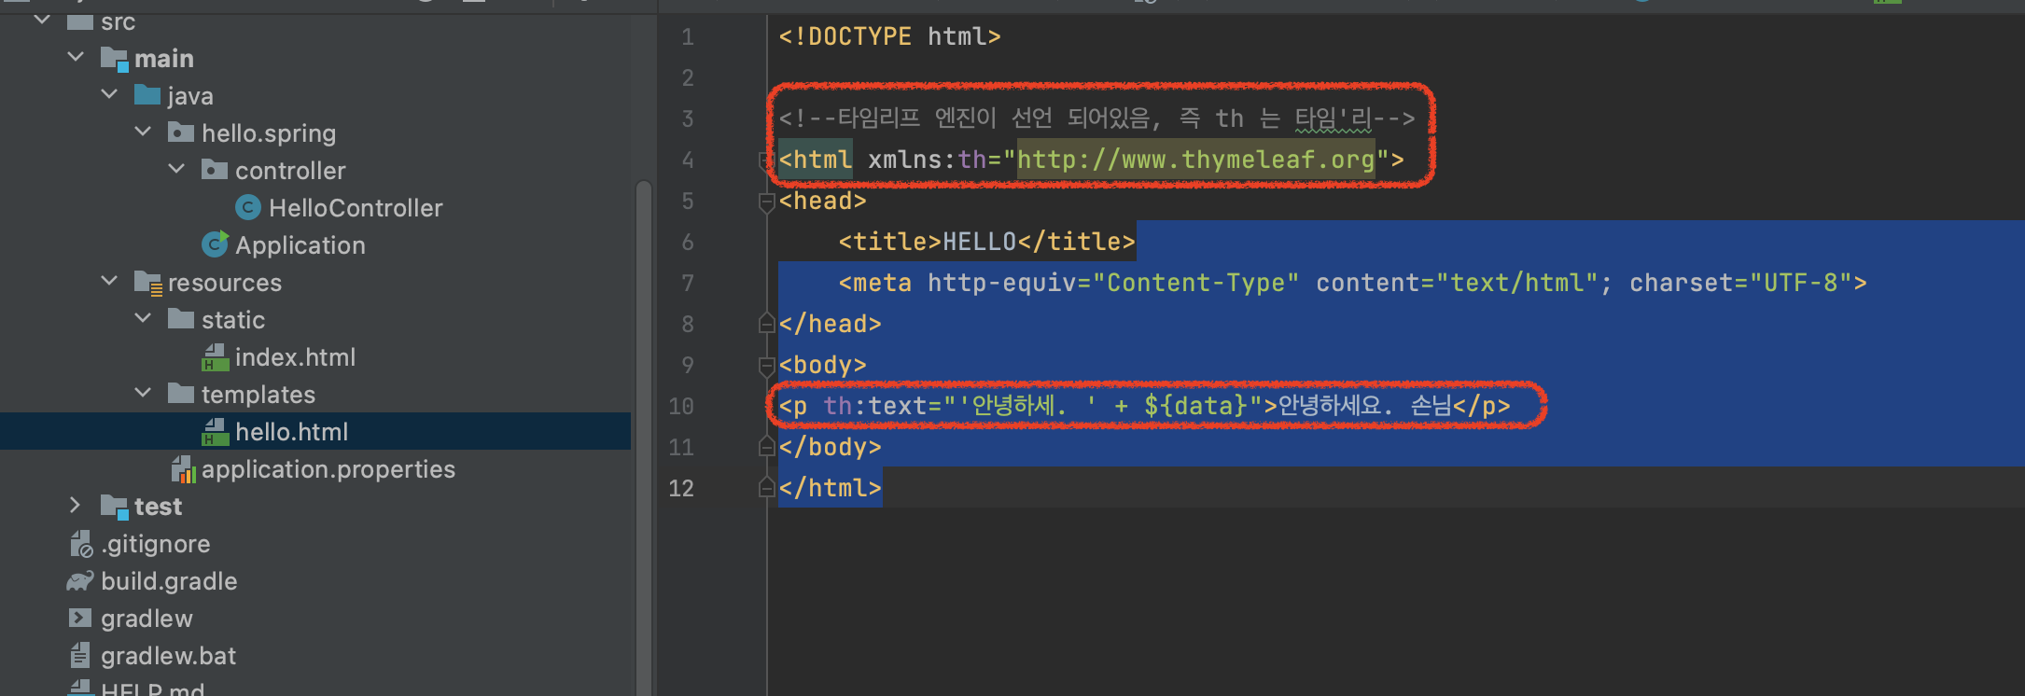Image resolution: width=2025 pixels, height=696 pixels.
Task: Select the templates folder label
Action: tap(258, 394)
